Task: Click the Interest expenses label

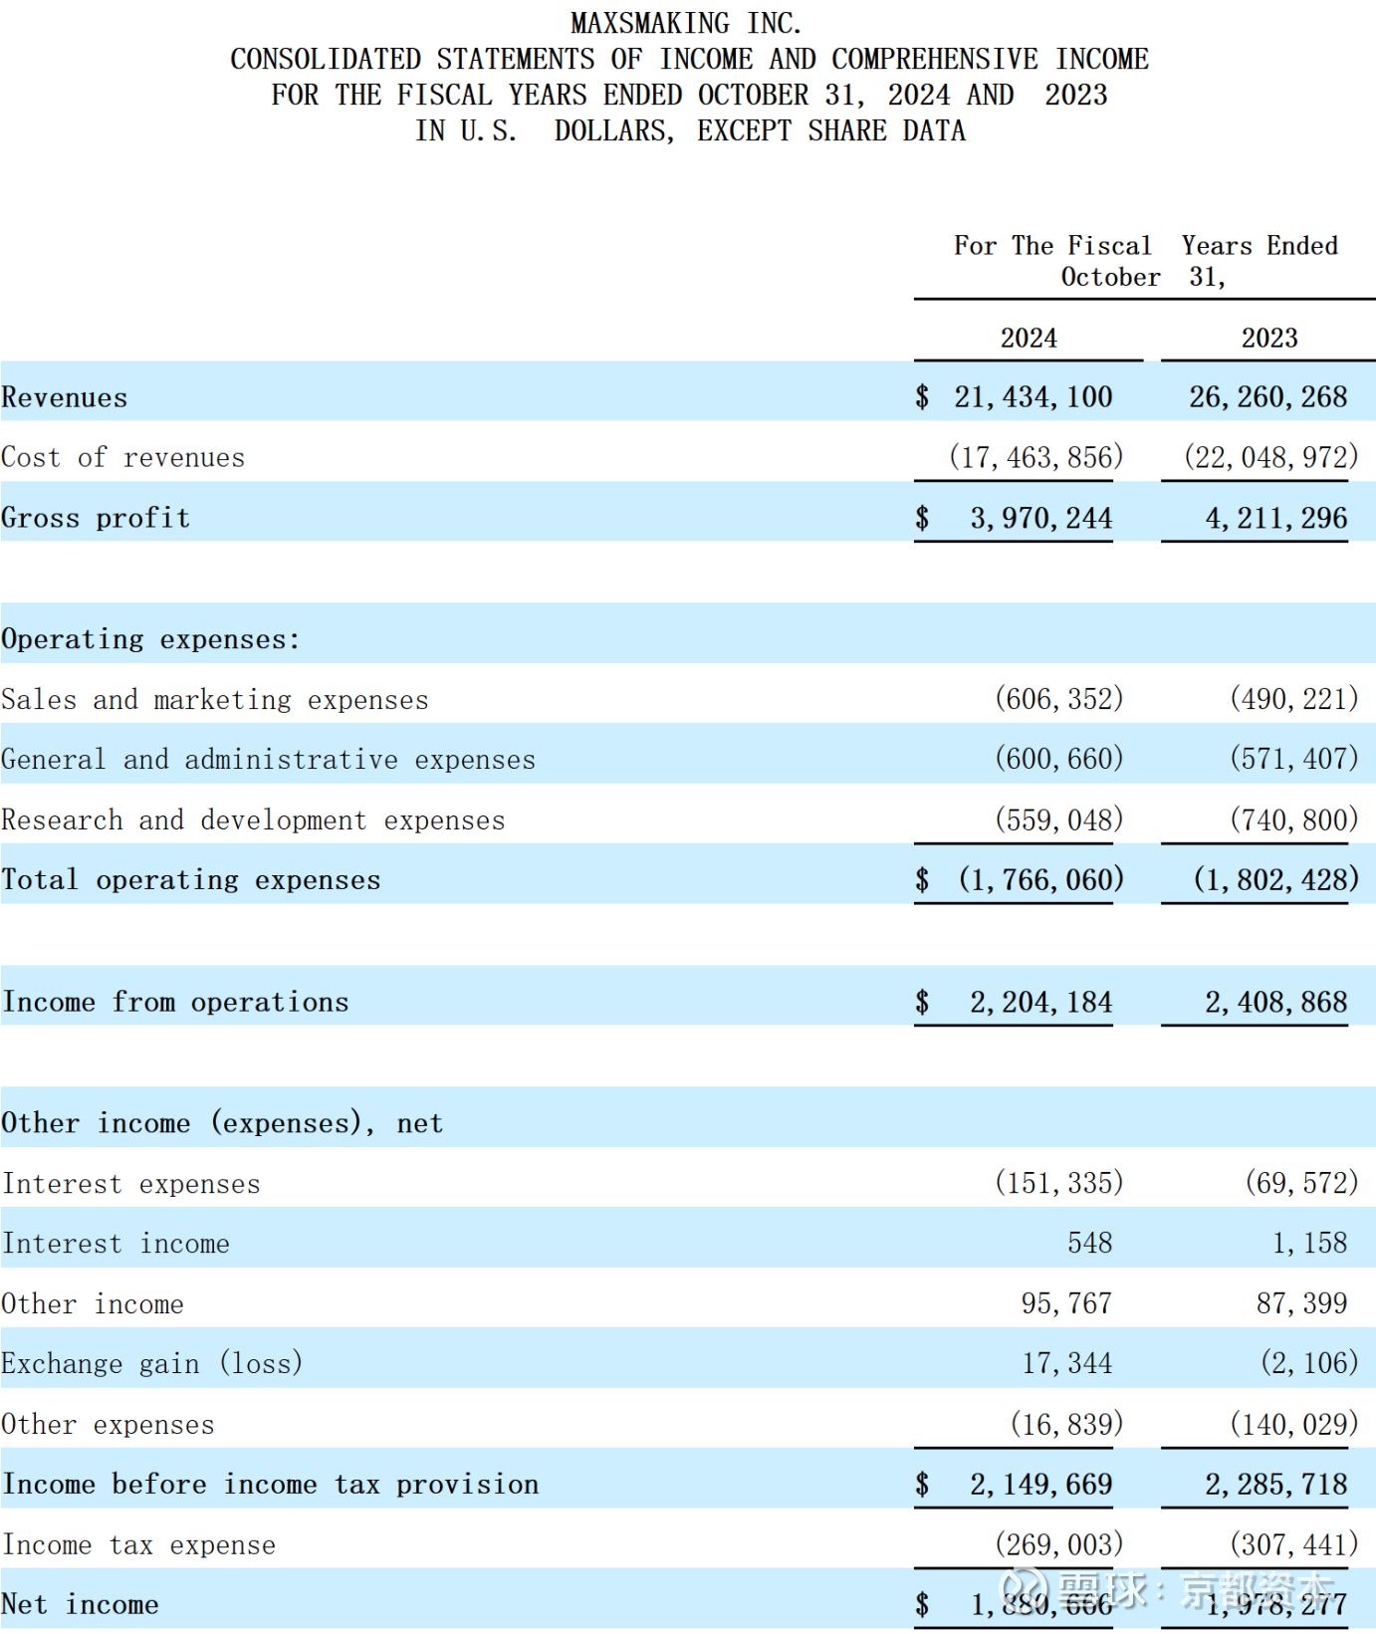Action: coord(131,1184)
